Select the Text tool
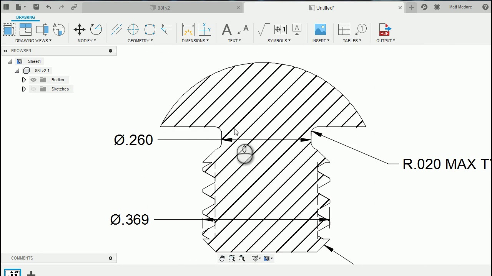Viewport: 492px width, 276px height. pos(227,30)
